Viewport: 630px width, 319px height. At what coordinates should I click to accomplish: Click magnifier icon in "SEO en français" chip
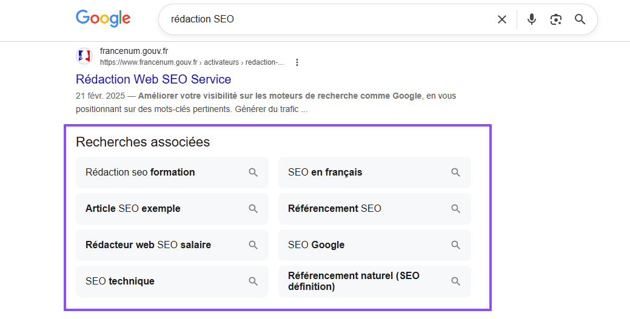tap(455, 173)
